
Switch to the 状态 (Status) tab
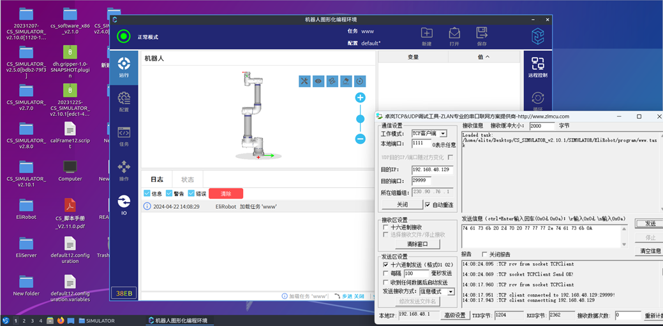(x=188, y=180)
